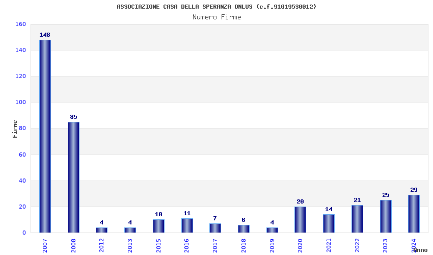Click the value label 6 above 2018
This screenshot has height=255, width=433.
click(x=243, y=220)
